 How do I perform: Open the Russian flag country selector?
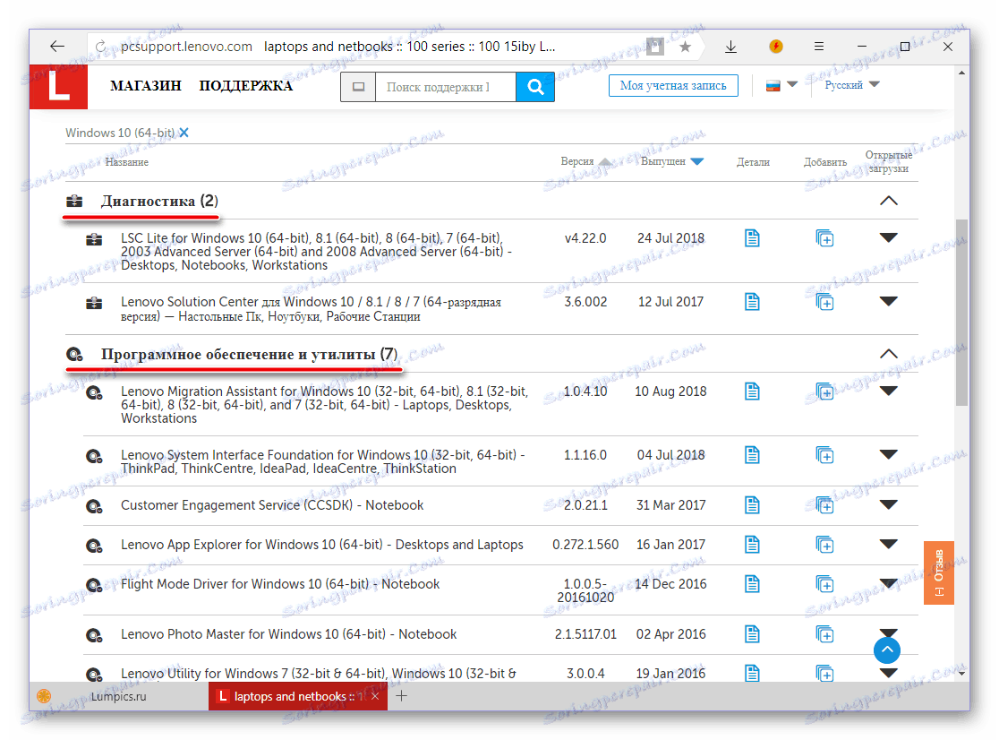781,85
